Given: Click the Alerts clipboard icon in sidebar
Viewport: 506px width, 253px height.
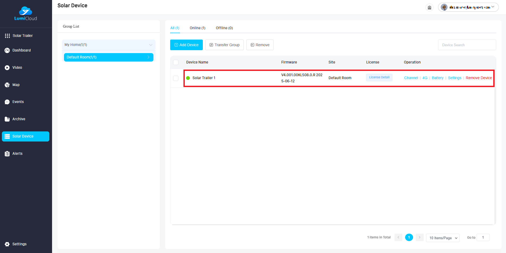Looking at the screenshot, I should pyautogui.click(x=7, y=154).
